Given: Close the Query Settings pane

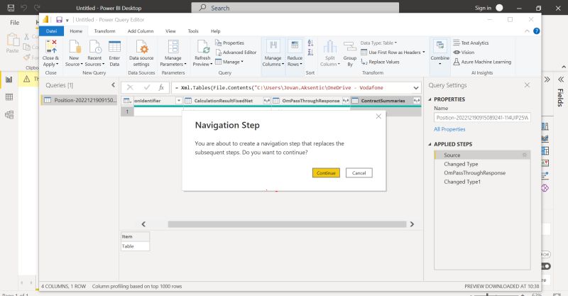Looking at the screenshot, I should coord(527,84).
